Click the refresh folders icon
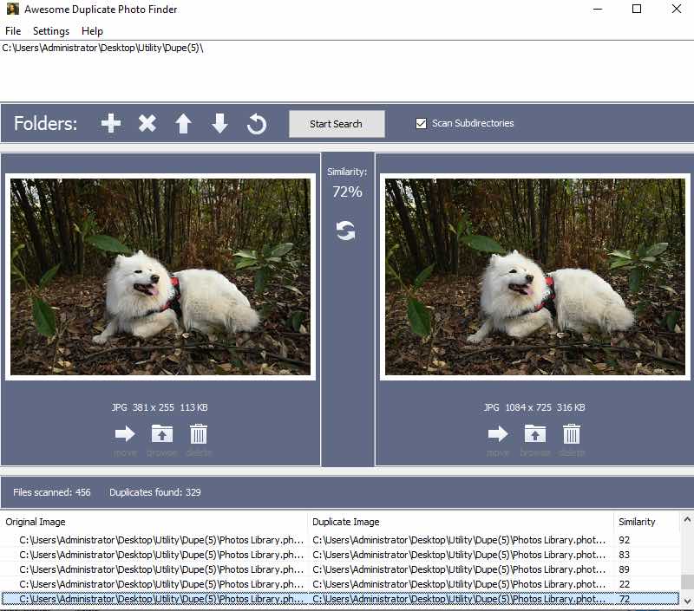 click(256, 123)
